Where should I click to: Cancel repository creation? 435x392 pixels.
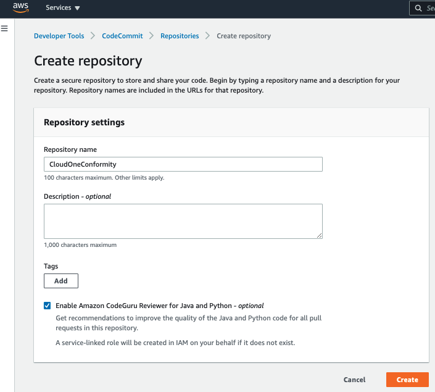(354, 380)
